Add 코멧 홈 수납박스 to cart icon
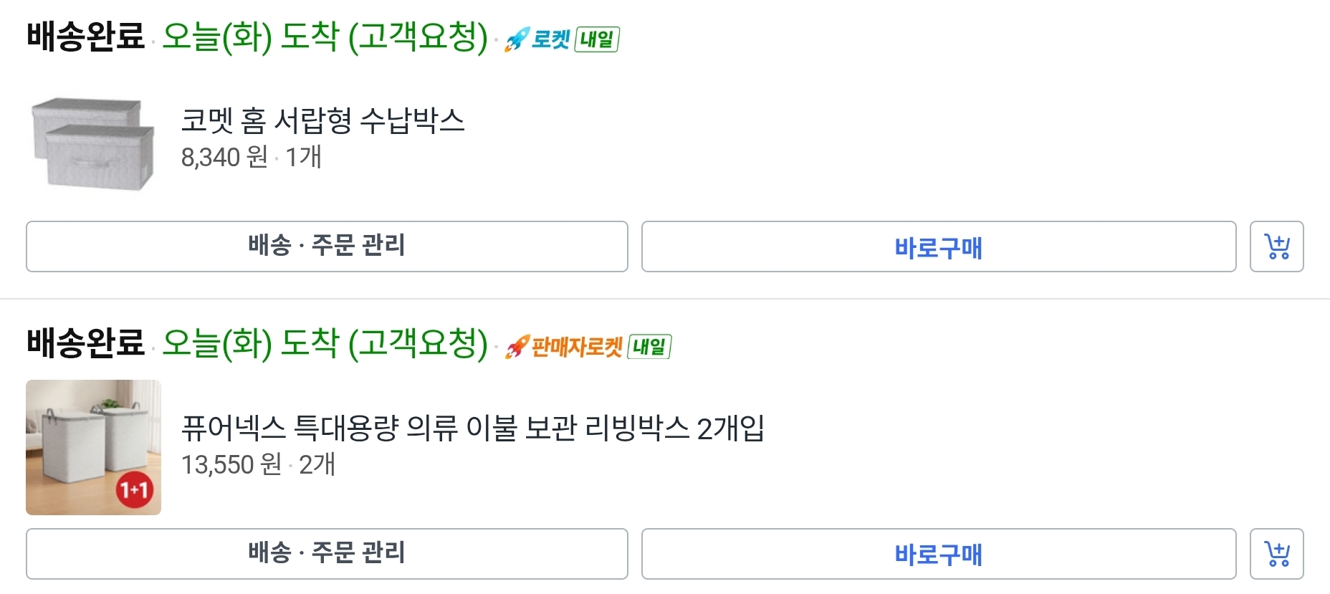This screenshot has height=594, width=1330. click(1276, 246)
